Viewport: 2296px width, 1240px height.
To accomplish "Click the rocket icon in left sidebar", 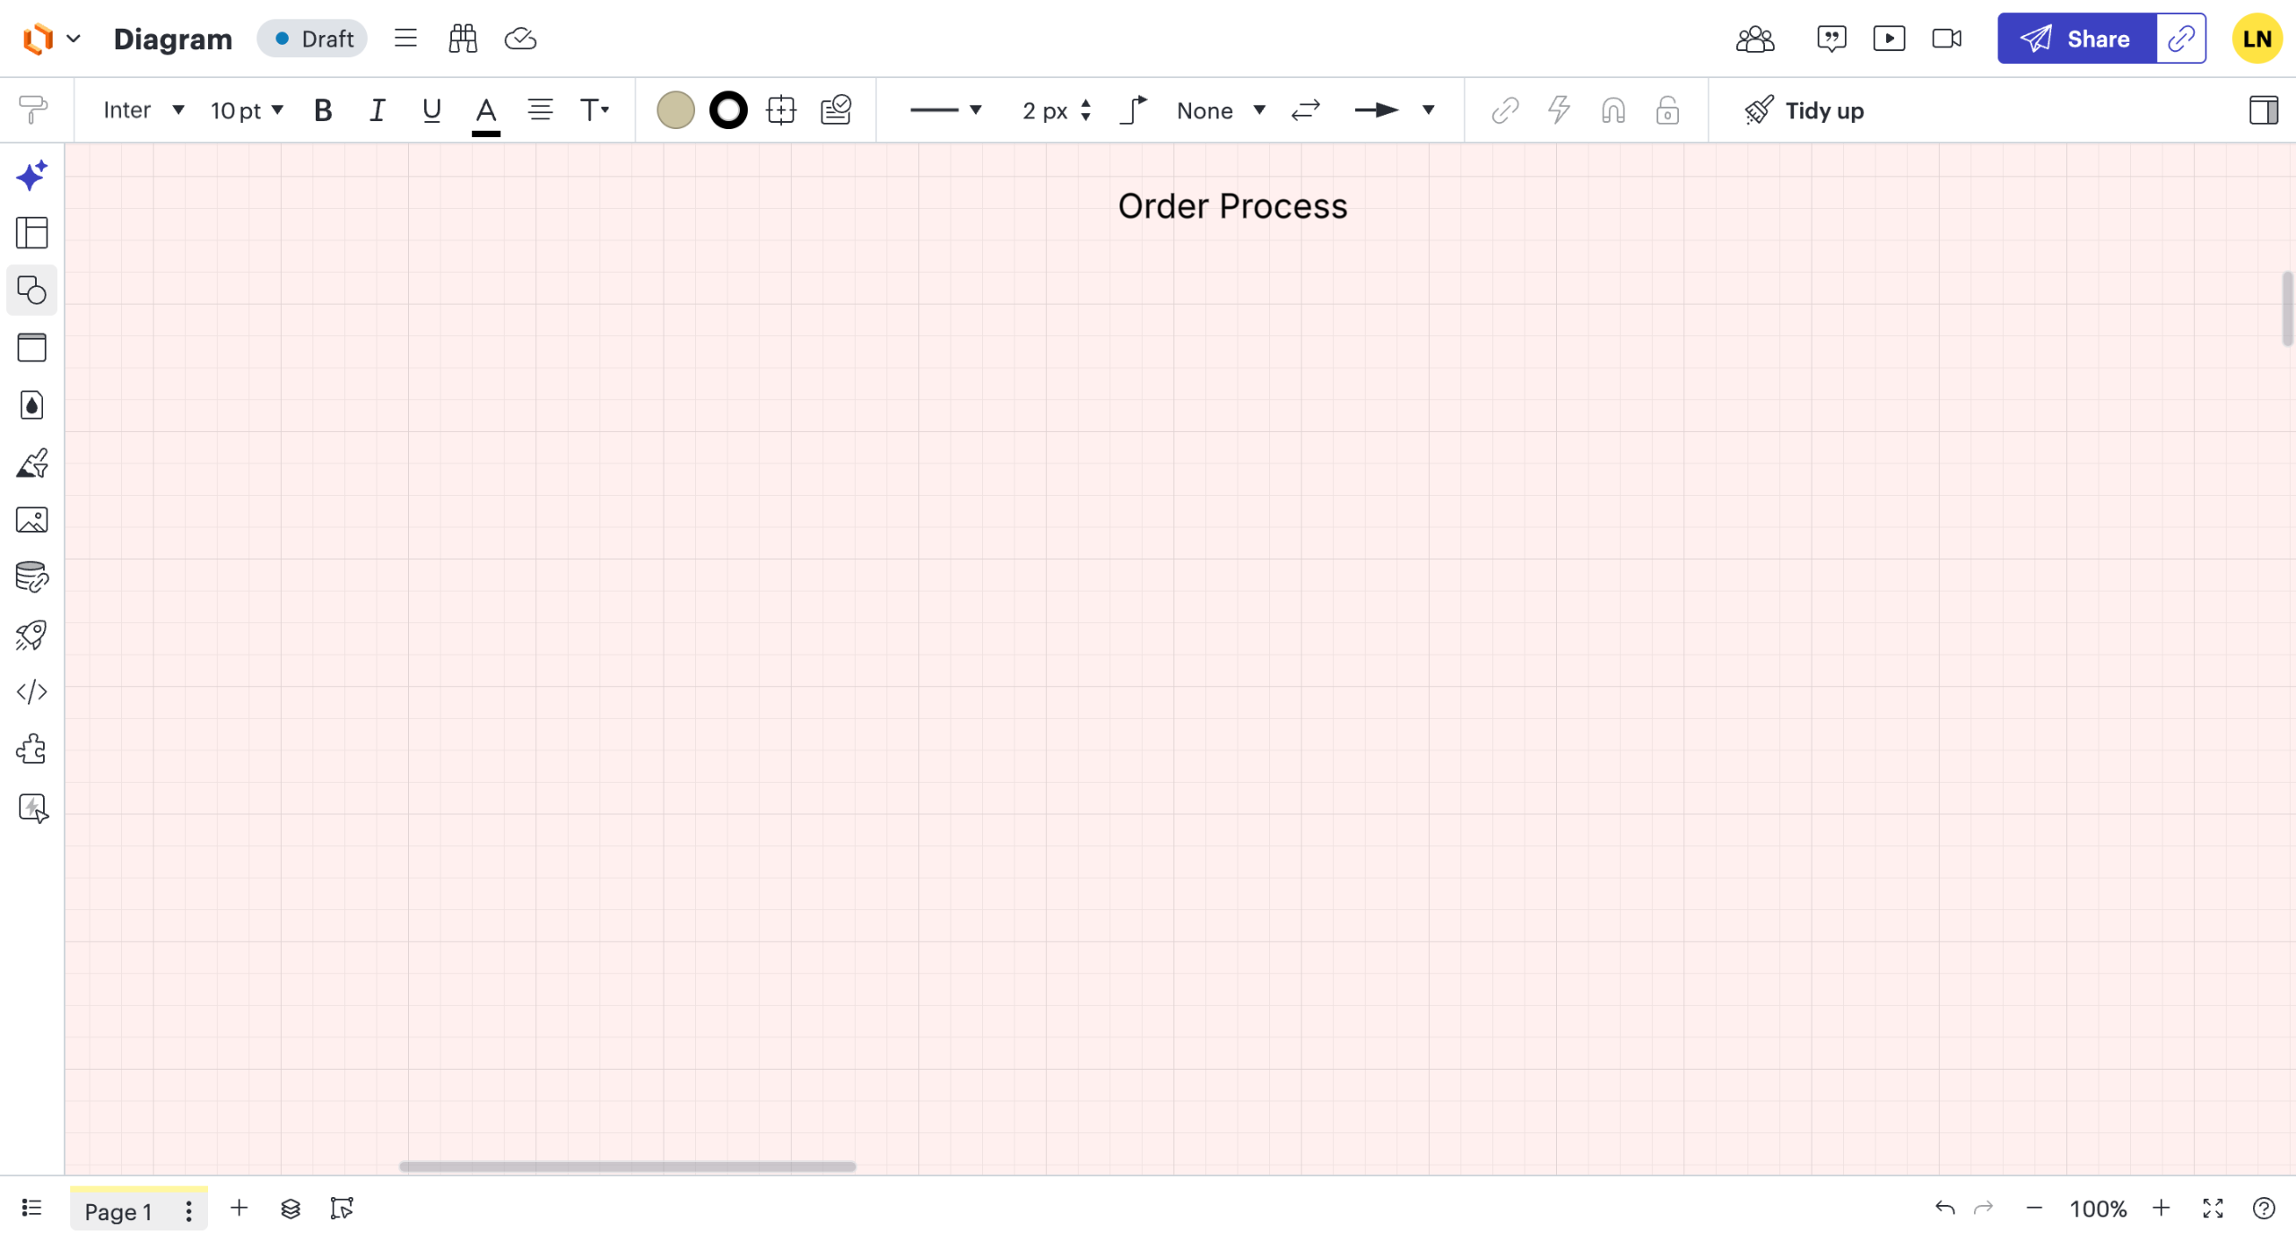I will 31,635.
